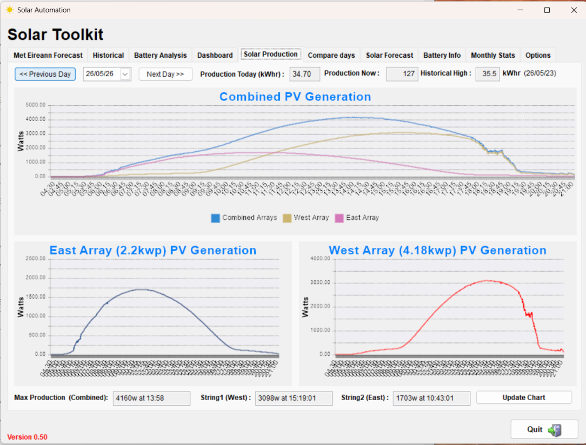Click the Production Today value field 34.70
The image size is (586, 445).
[x=304, y=74]
